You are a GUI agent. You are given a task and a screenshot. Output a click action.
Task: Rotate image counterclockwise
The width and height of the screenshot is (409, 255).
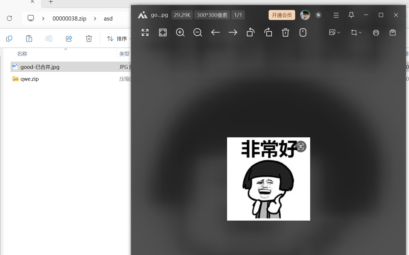click(251, 32)
